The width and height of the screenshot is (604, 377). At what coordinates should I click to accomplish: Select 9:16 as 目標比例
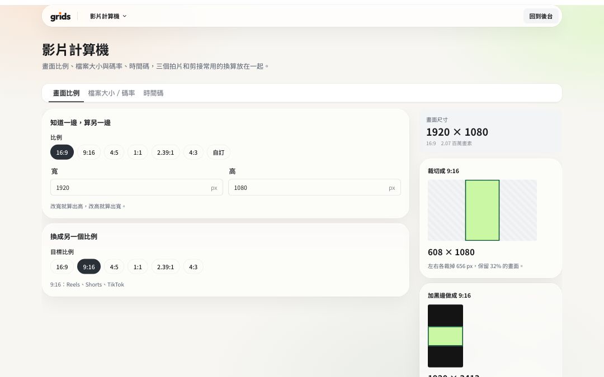tap(89, 266)
